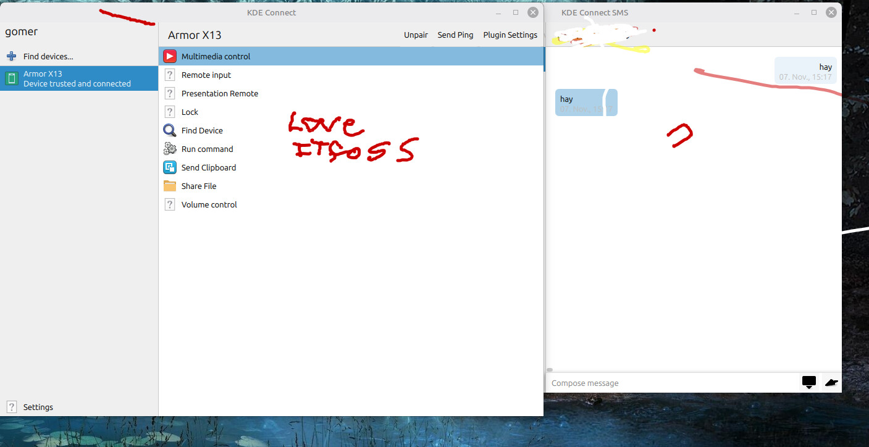Maximize the KDE Connect SMS window

pos(814,12)
